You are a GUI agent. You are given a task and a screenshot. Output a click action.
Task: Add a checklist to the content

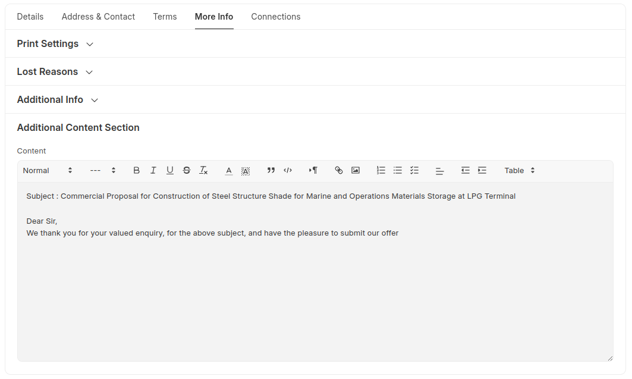pos(414,170)
